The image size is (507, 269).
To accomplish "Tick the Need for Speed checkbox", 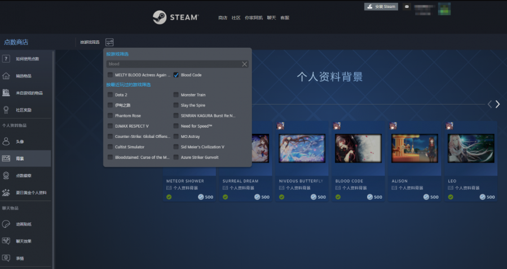I will tap(176, 126).
